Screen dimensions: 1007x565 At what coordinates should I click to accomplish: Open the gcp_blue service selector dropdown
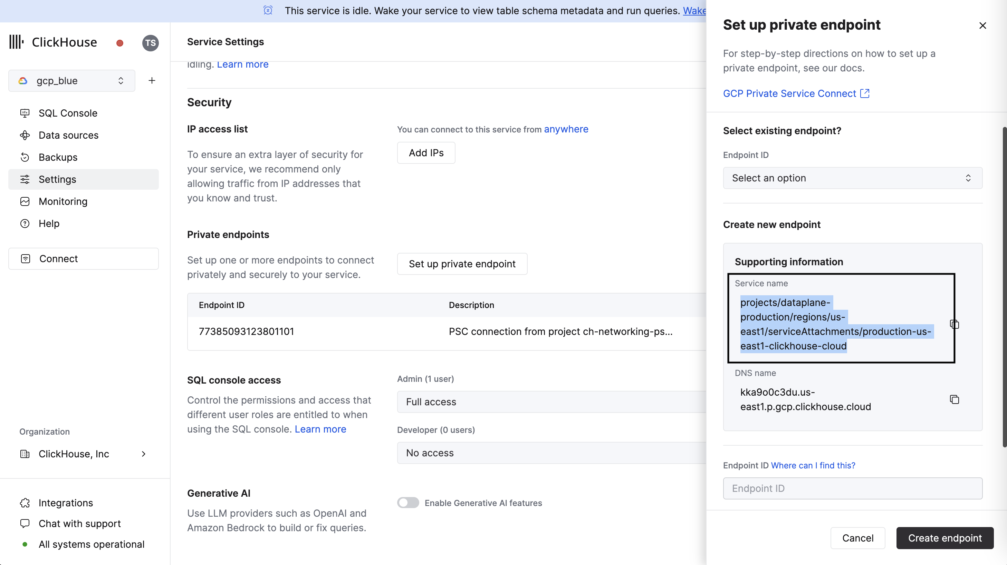tap(72, 81)
